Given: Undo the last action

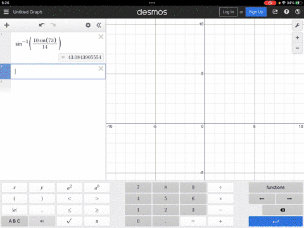Looking at the screenshot, I should 42,25.
